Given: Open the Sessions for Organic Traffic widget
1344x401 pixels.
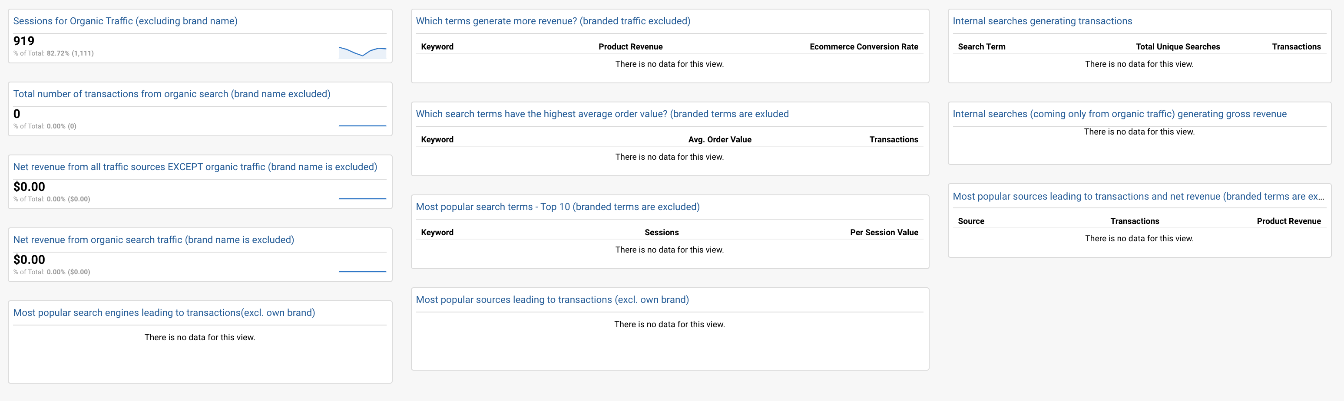Looking at the screenshot, I should click(125, 21).
